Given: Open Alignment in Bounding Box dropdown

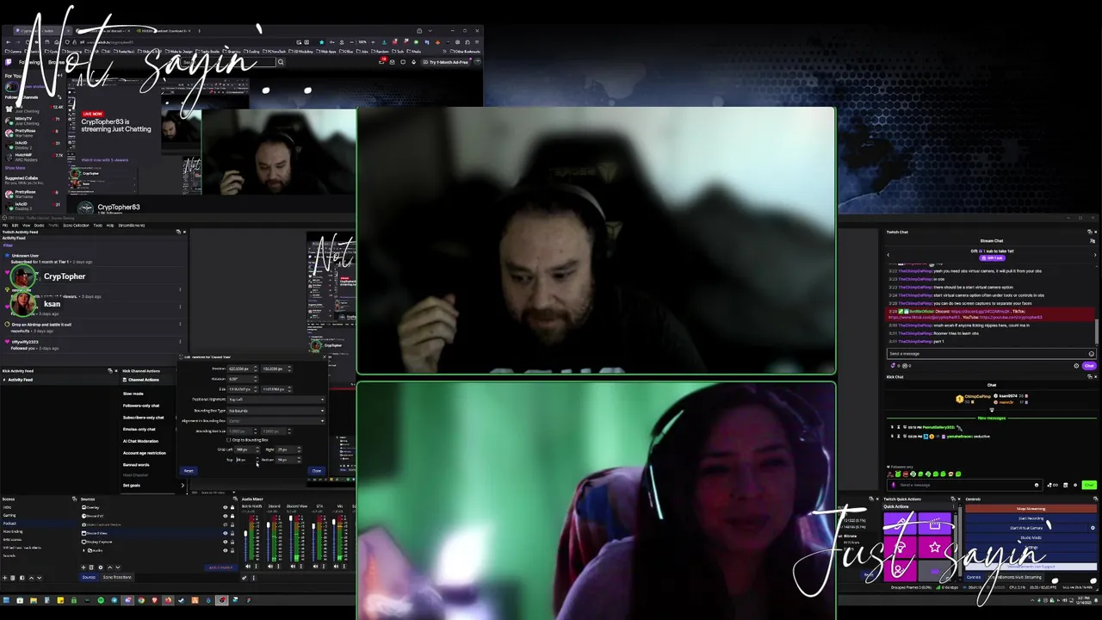Looking at the screenshot, I should coord(276,421).
